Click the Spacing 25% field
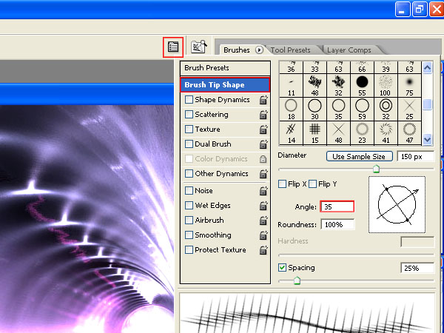Image resolution: width=444 pixels, height=333 pixels. pyautogui.click(x=417, y=268)
